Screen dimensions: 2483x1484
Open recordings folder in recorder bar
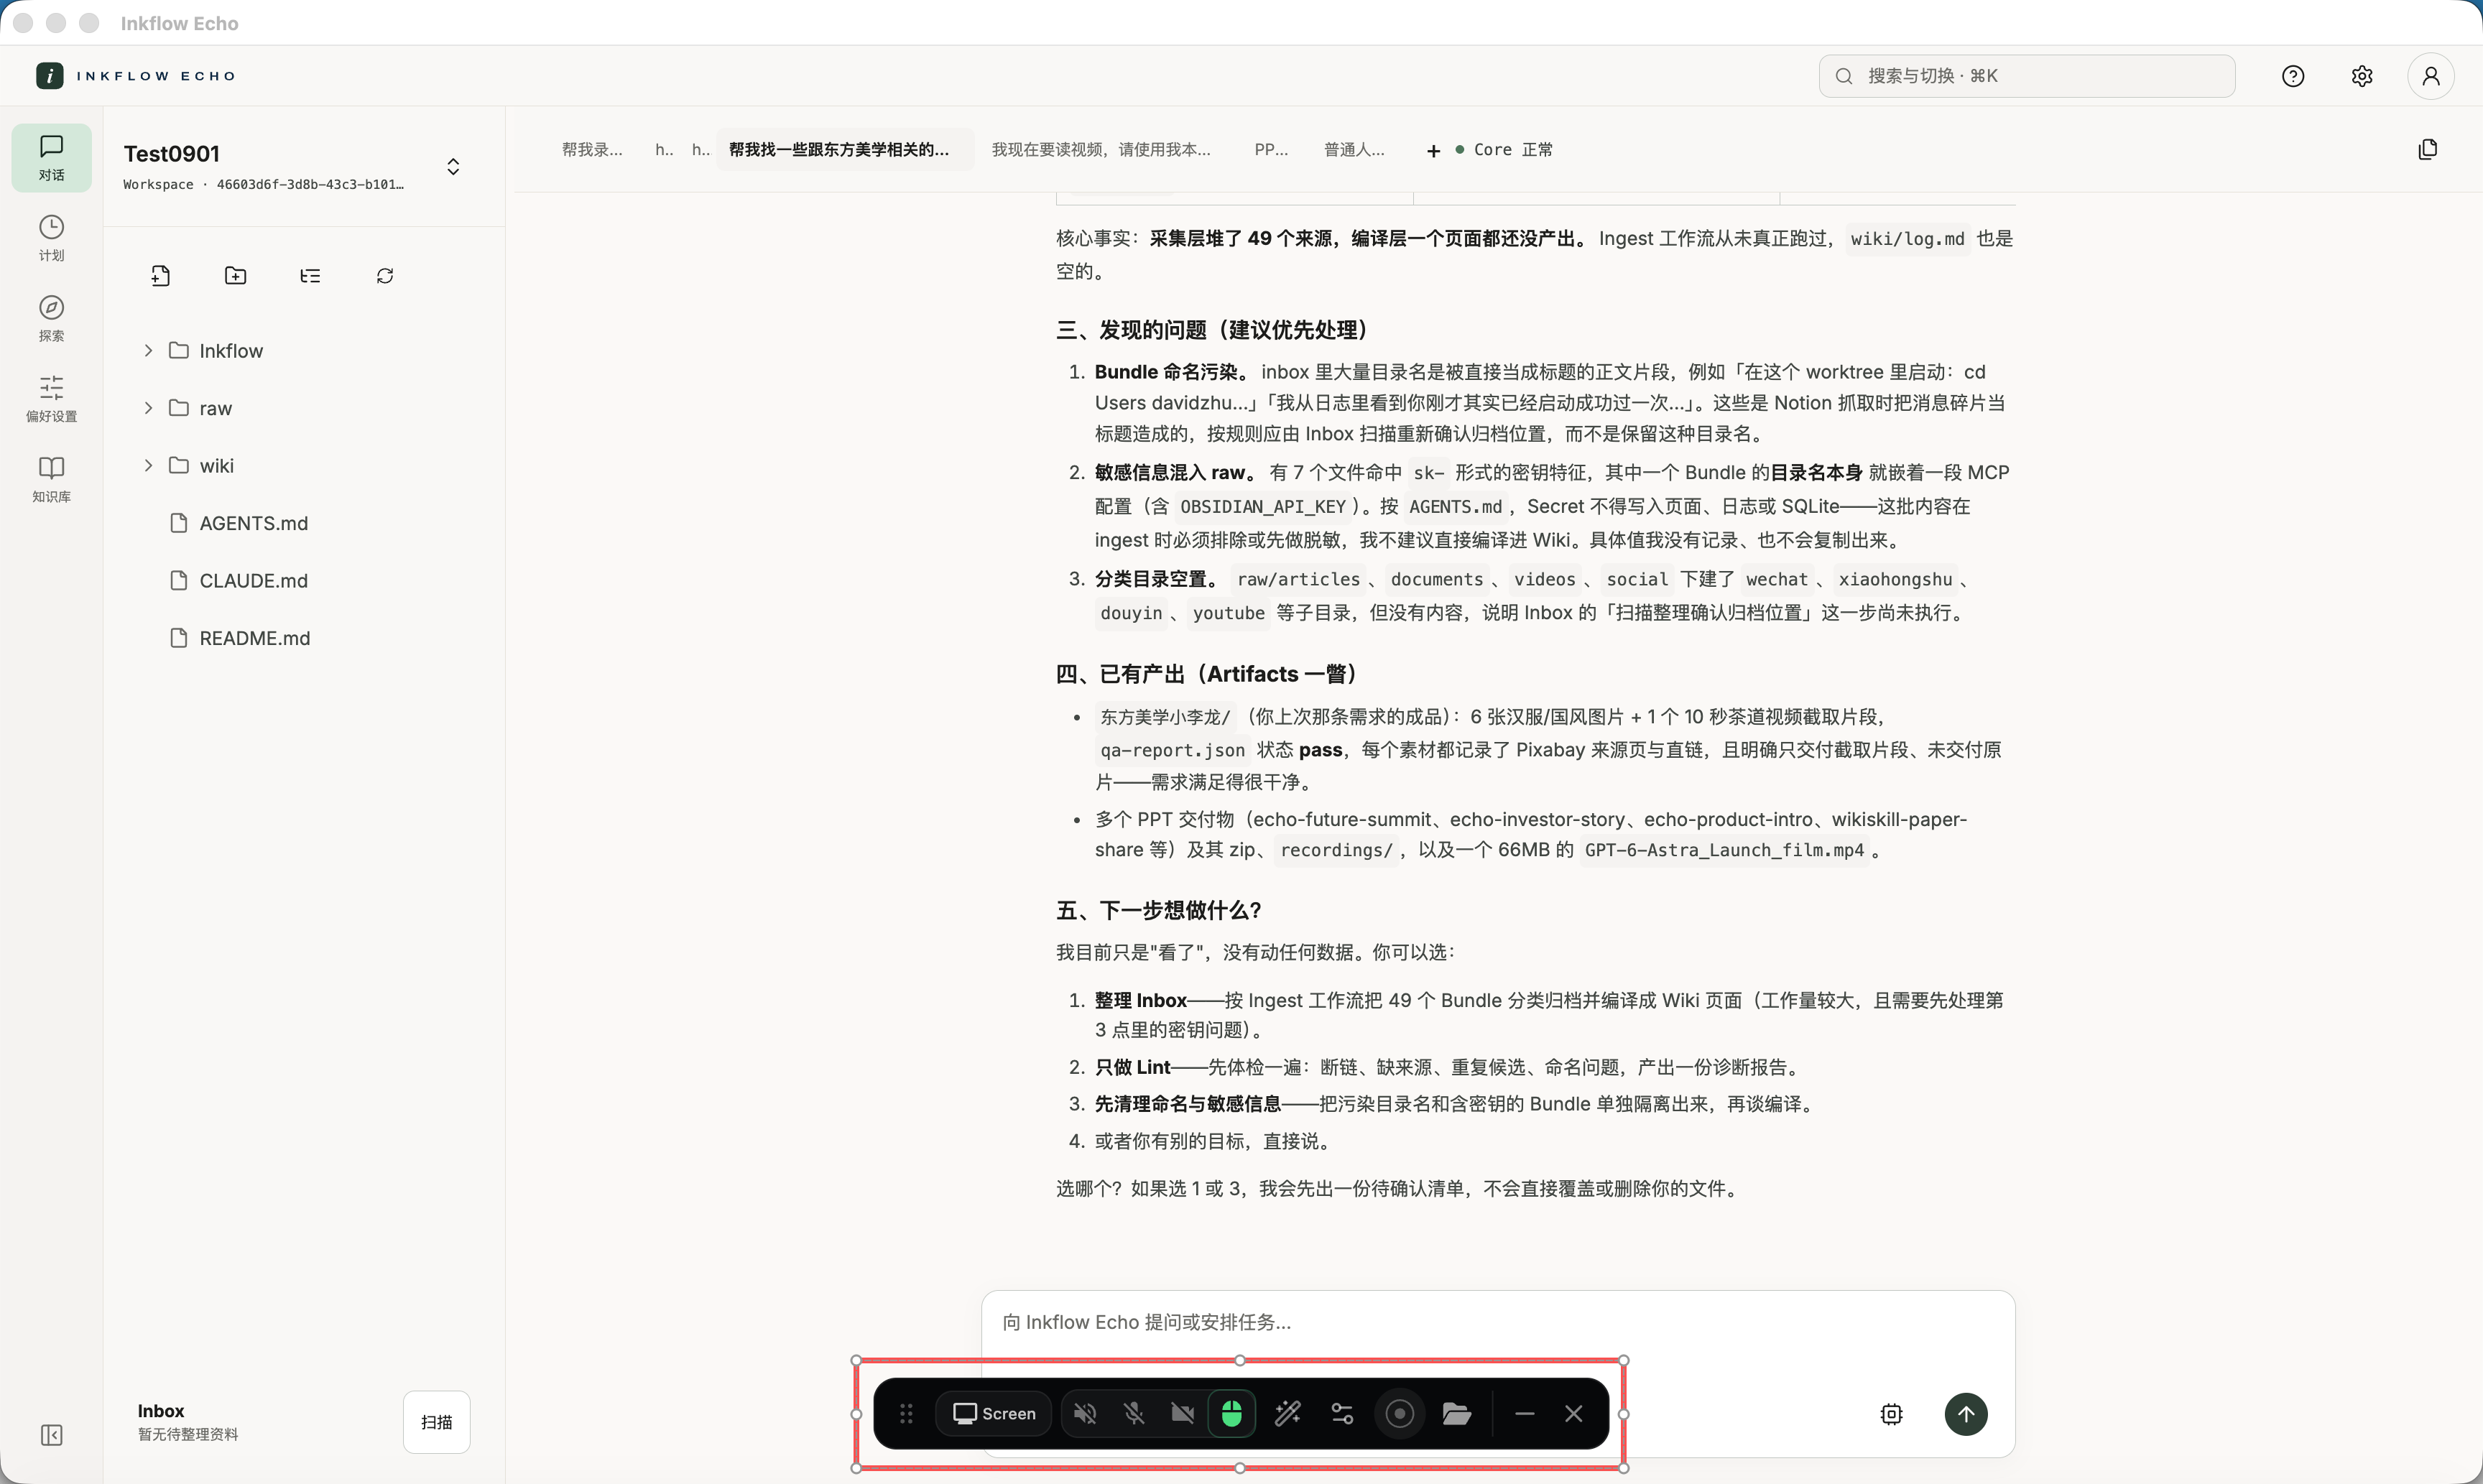(1456, 1413)
